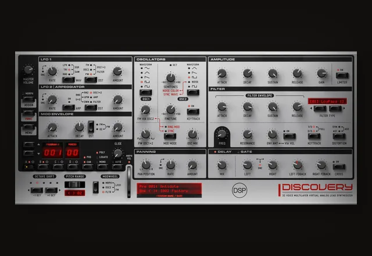Shift octave up with +1 OCT button
This screenshot has width=372, height=256.
(x=52, y=190)
